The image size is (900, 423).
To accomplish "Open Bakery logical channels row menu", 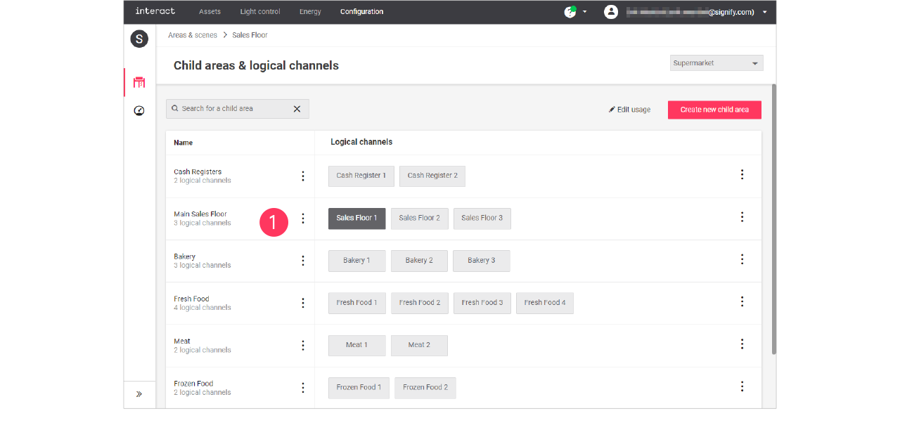I will click(742, 259).
